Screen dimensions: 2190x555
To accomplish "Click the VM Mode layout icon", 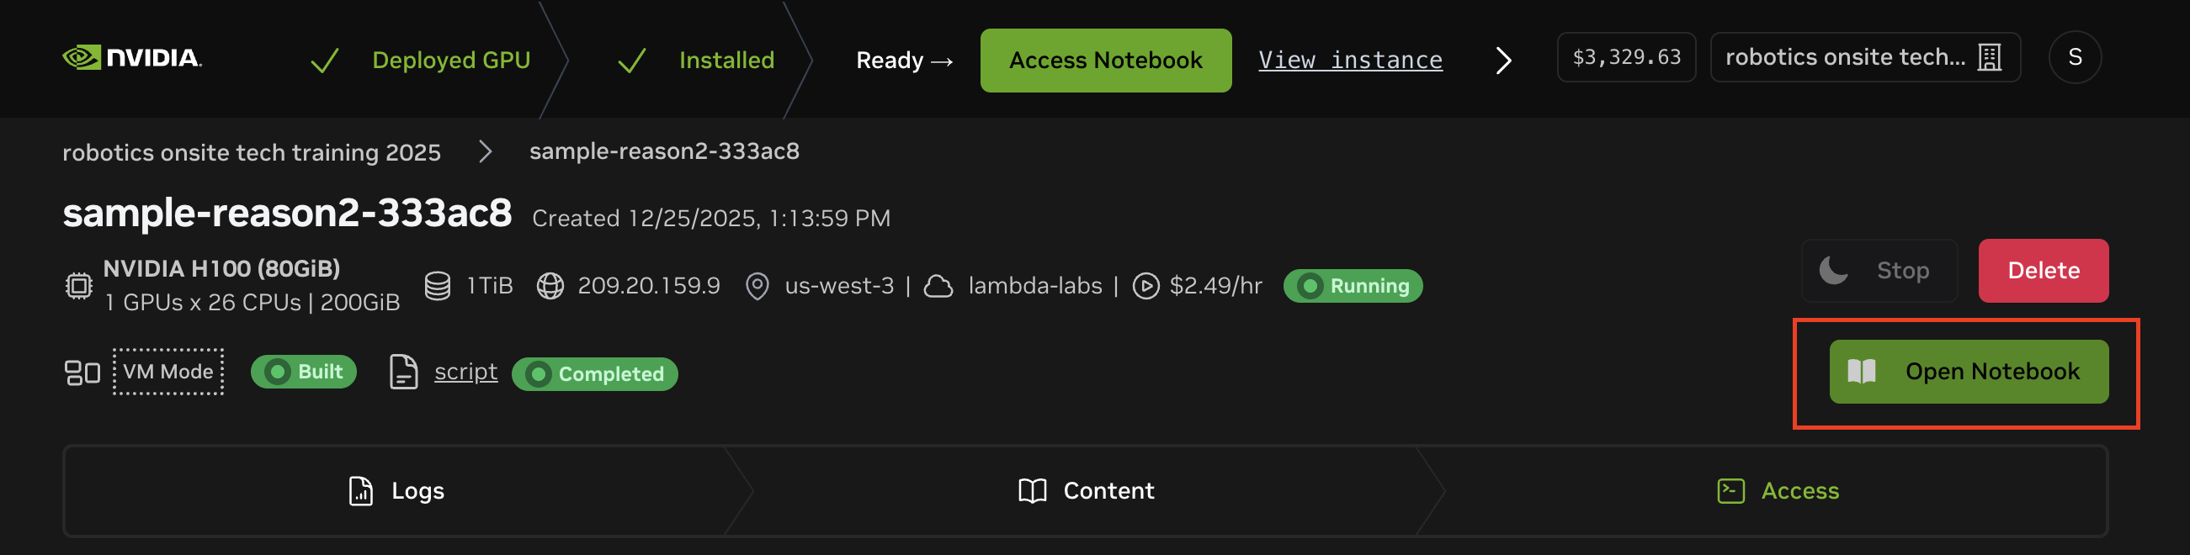I will (82, 373).
